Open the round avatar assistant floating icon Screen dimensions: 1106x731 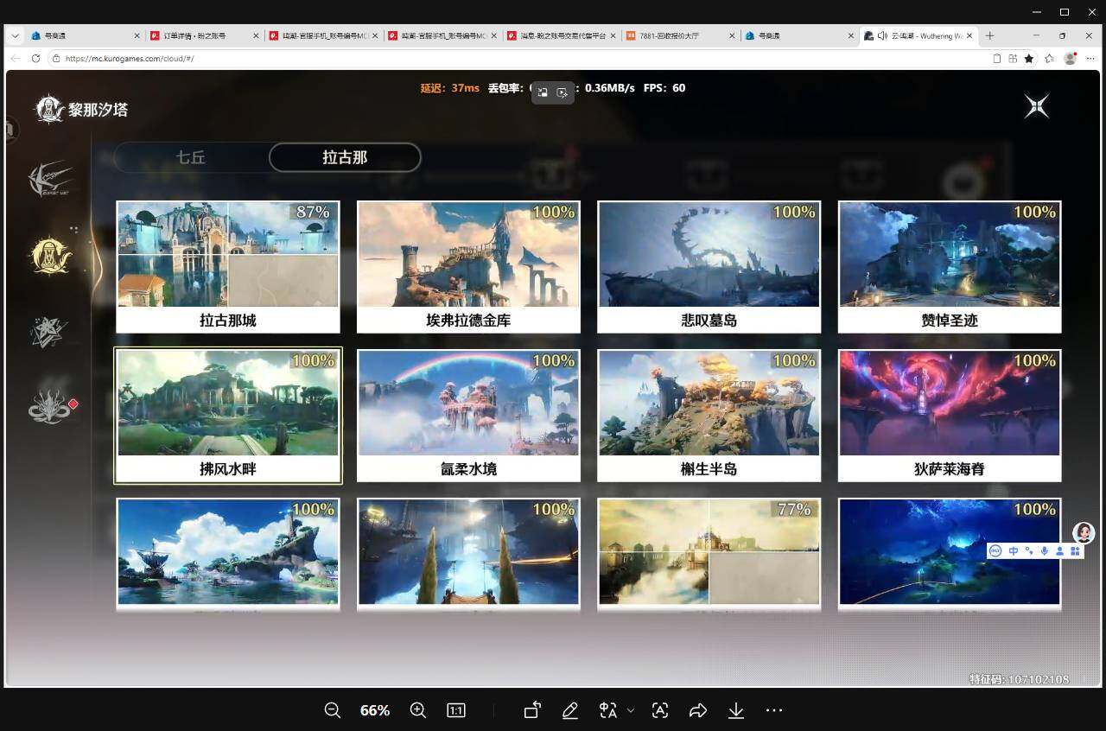coord(1084,532)
